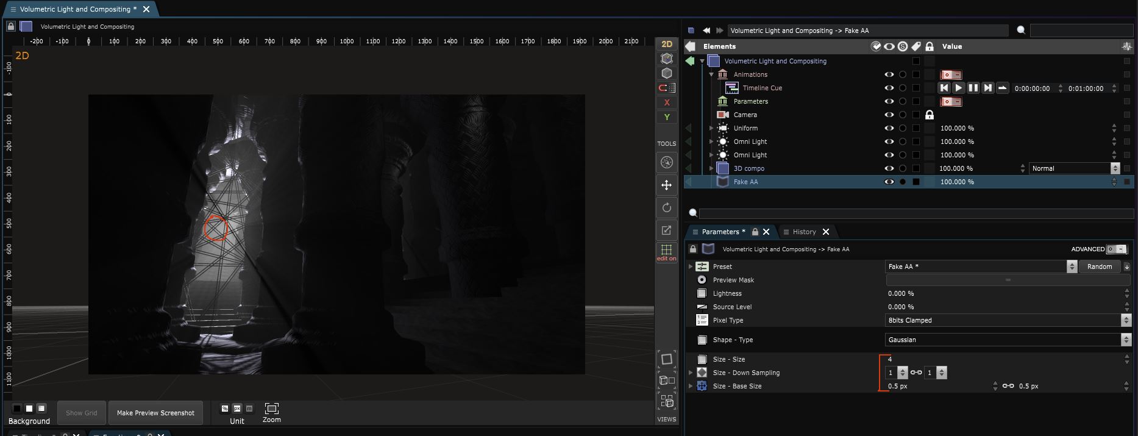Select the Parameters tab
Image resolution: width=1138 pixels, height=436 pixels.
(720, 232)
